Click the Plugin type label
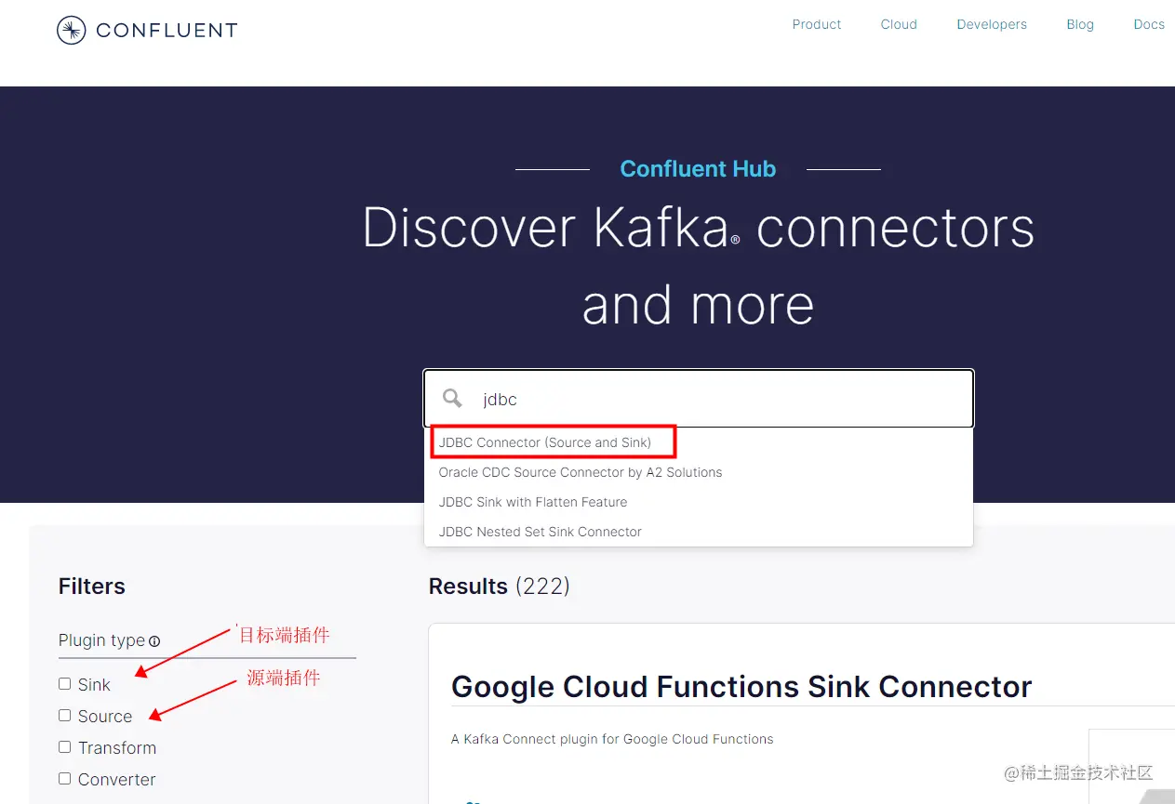This screenshot has height=804, width=1175. [101, 640]
